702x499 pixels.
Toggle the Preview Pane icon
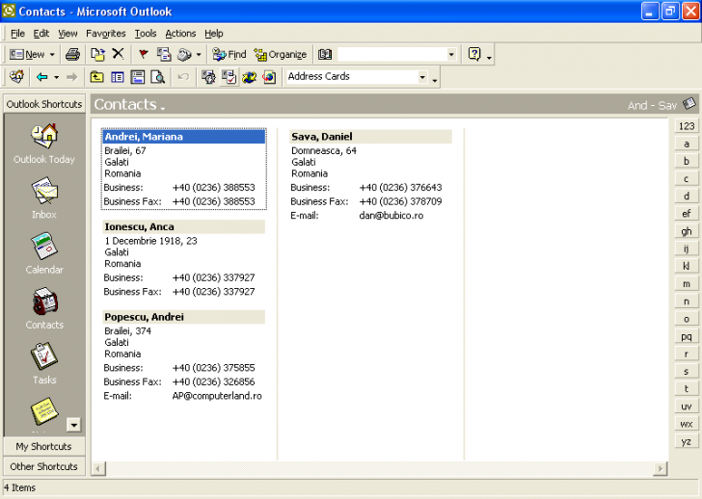tap(138, 77)
